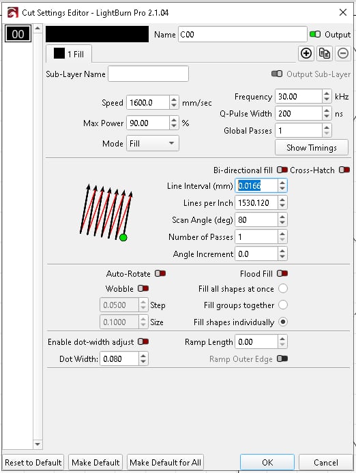Open the Mode dropdown

[153, 143]
